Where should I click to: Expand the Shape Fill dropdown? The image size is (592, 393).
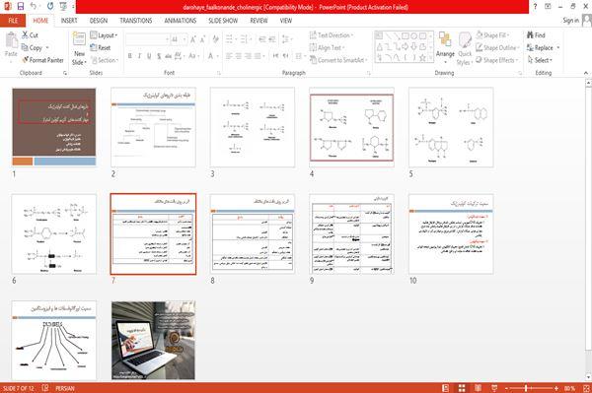tap(492, 35)
